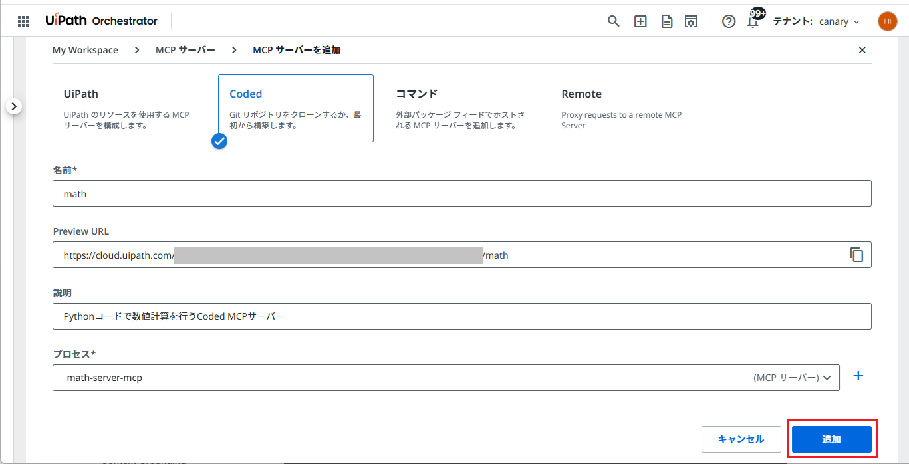
Task: Click the 追加 button
Action: click(831, 439)
